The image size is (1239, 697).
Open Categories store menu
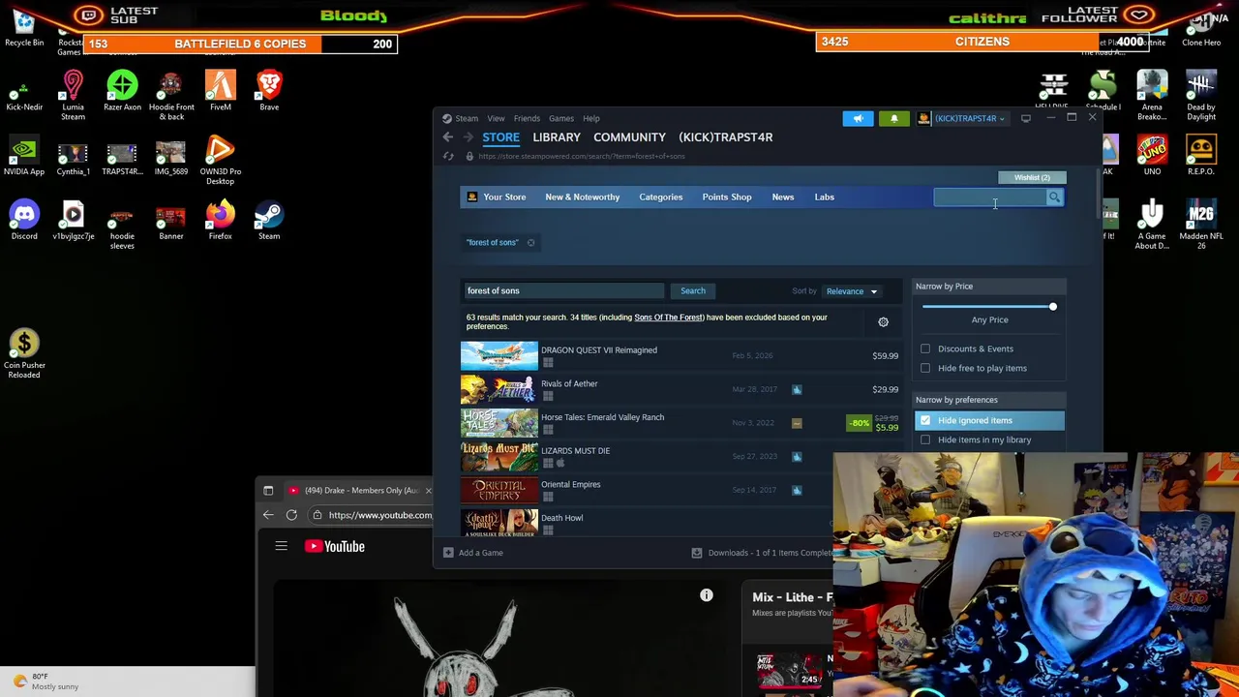[x=660, y=197]
